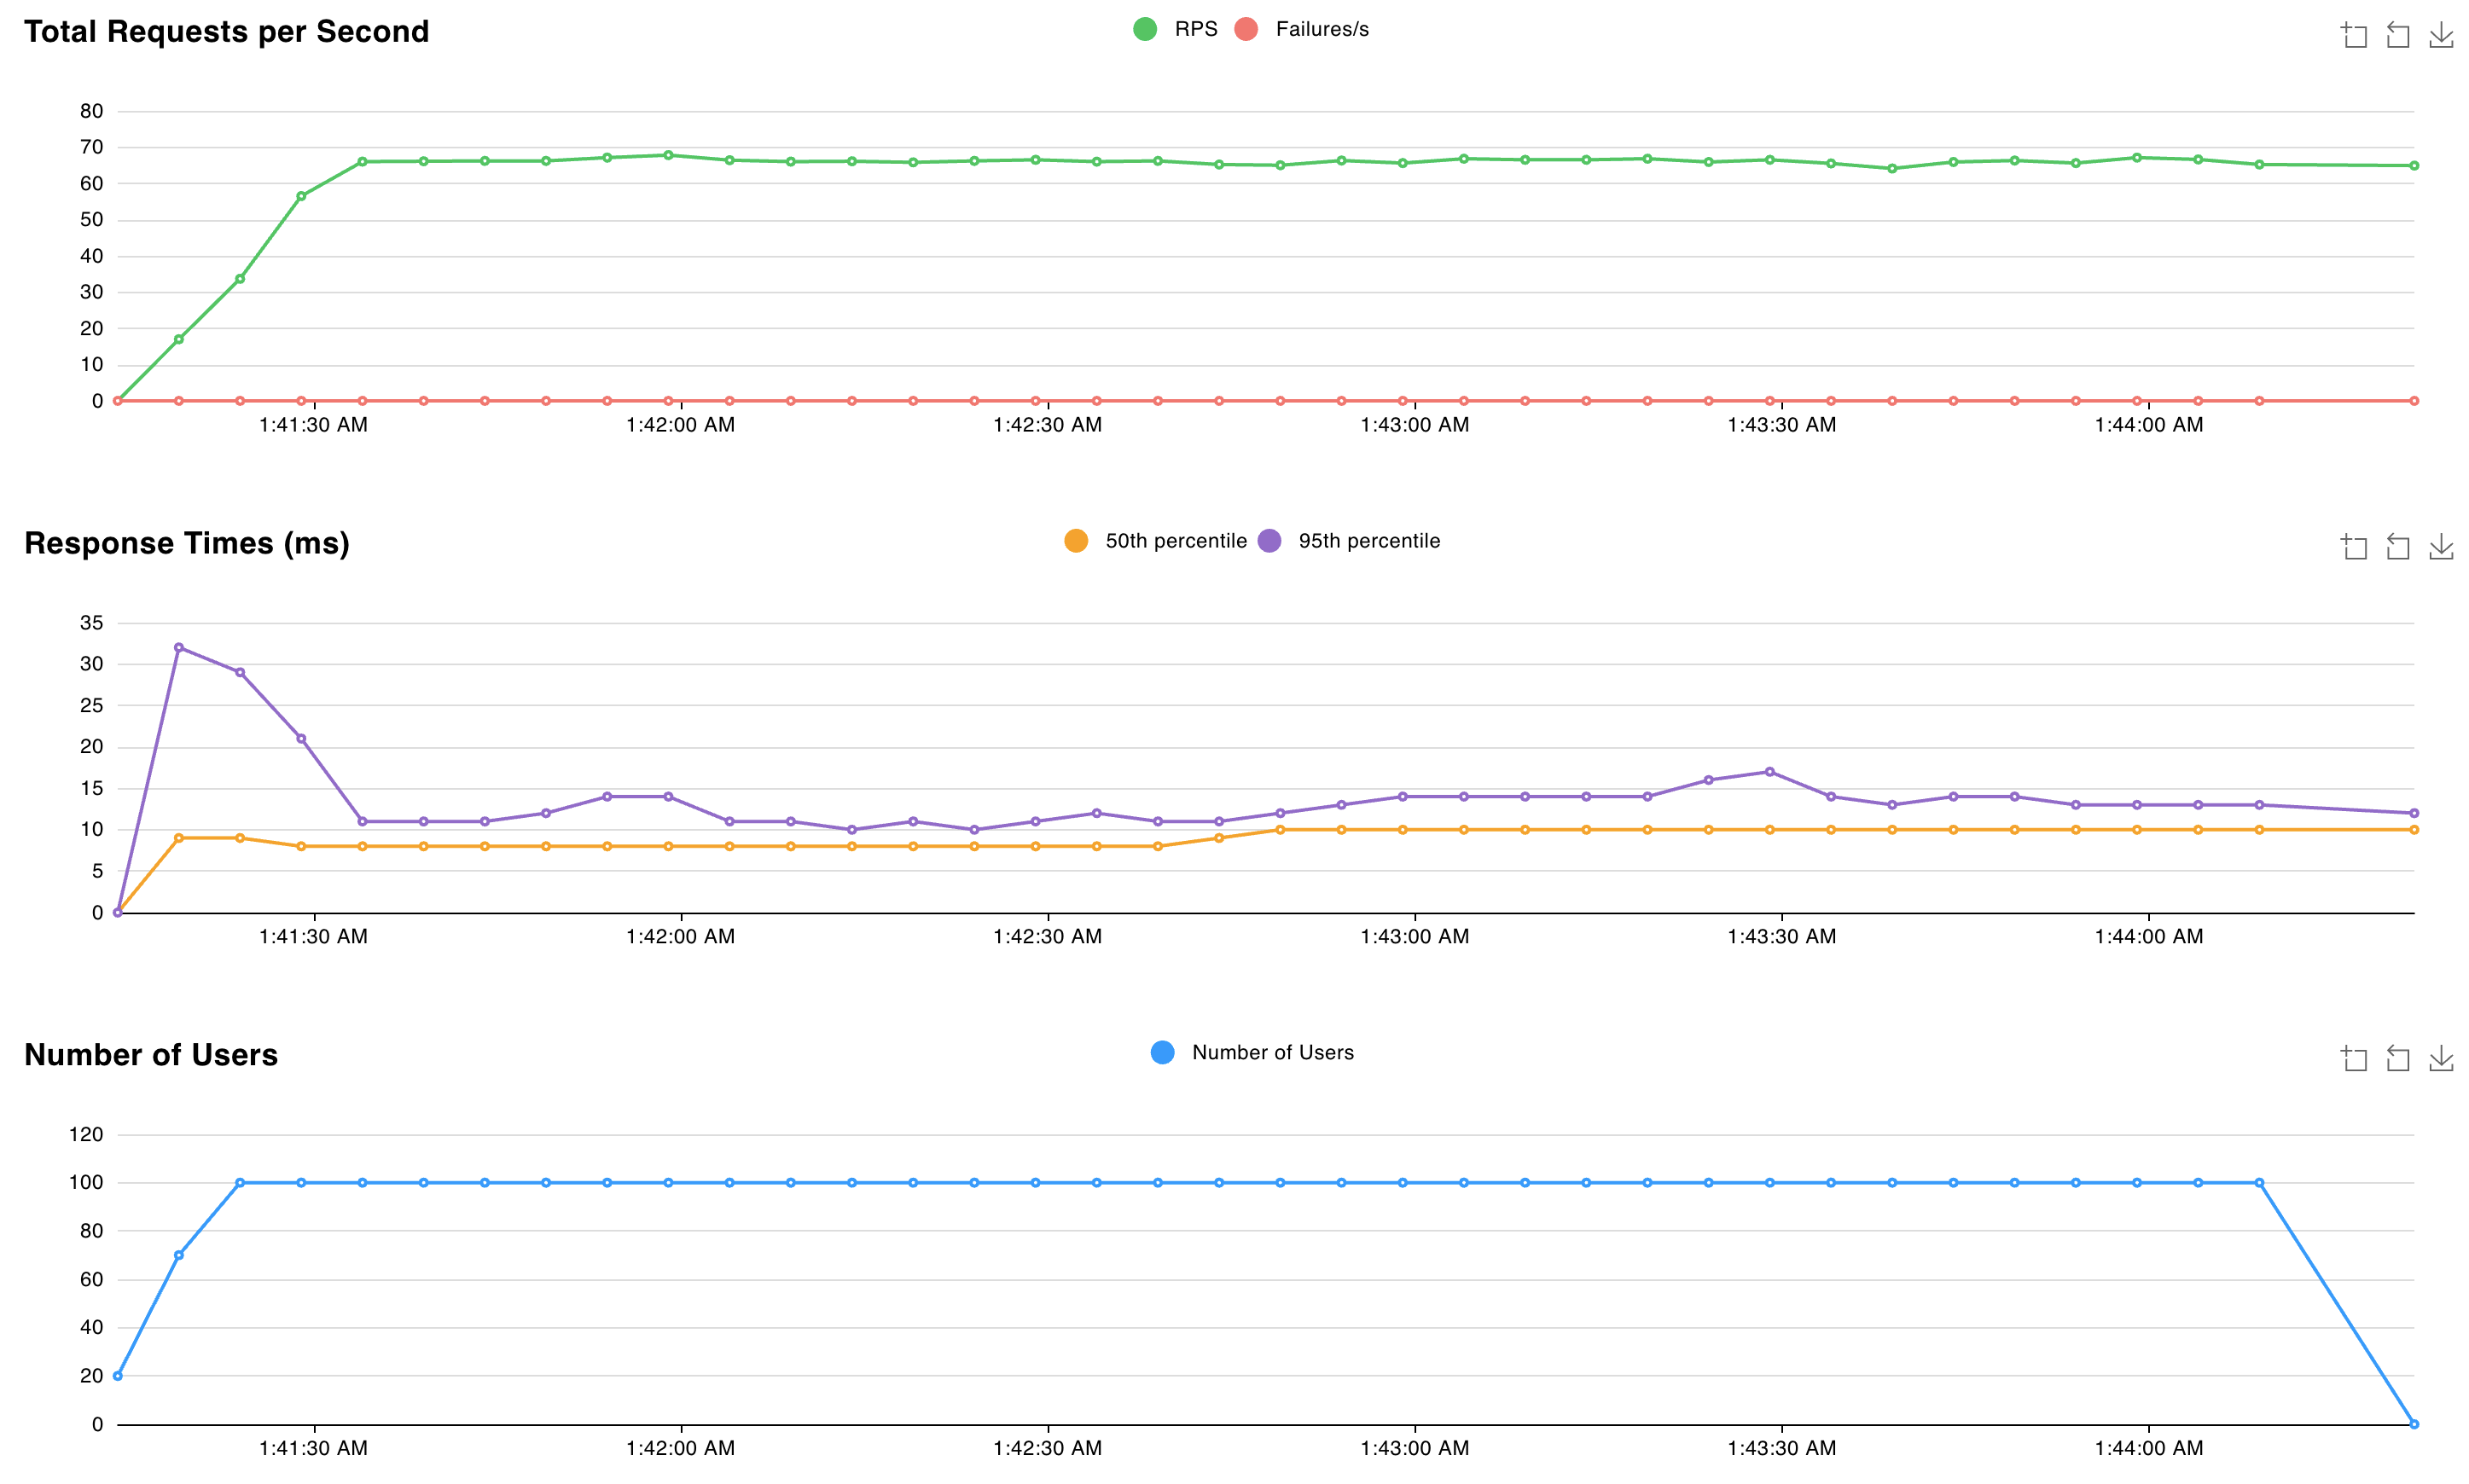
Task: Select the 95th percentile bump point at 17 ms
Action: click(x=1769, y=771)
